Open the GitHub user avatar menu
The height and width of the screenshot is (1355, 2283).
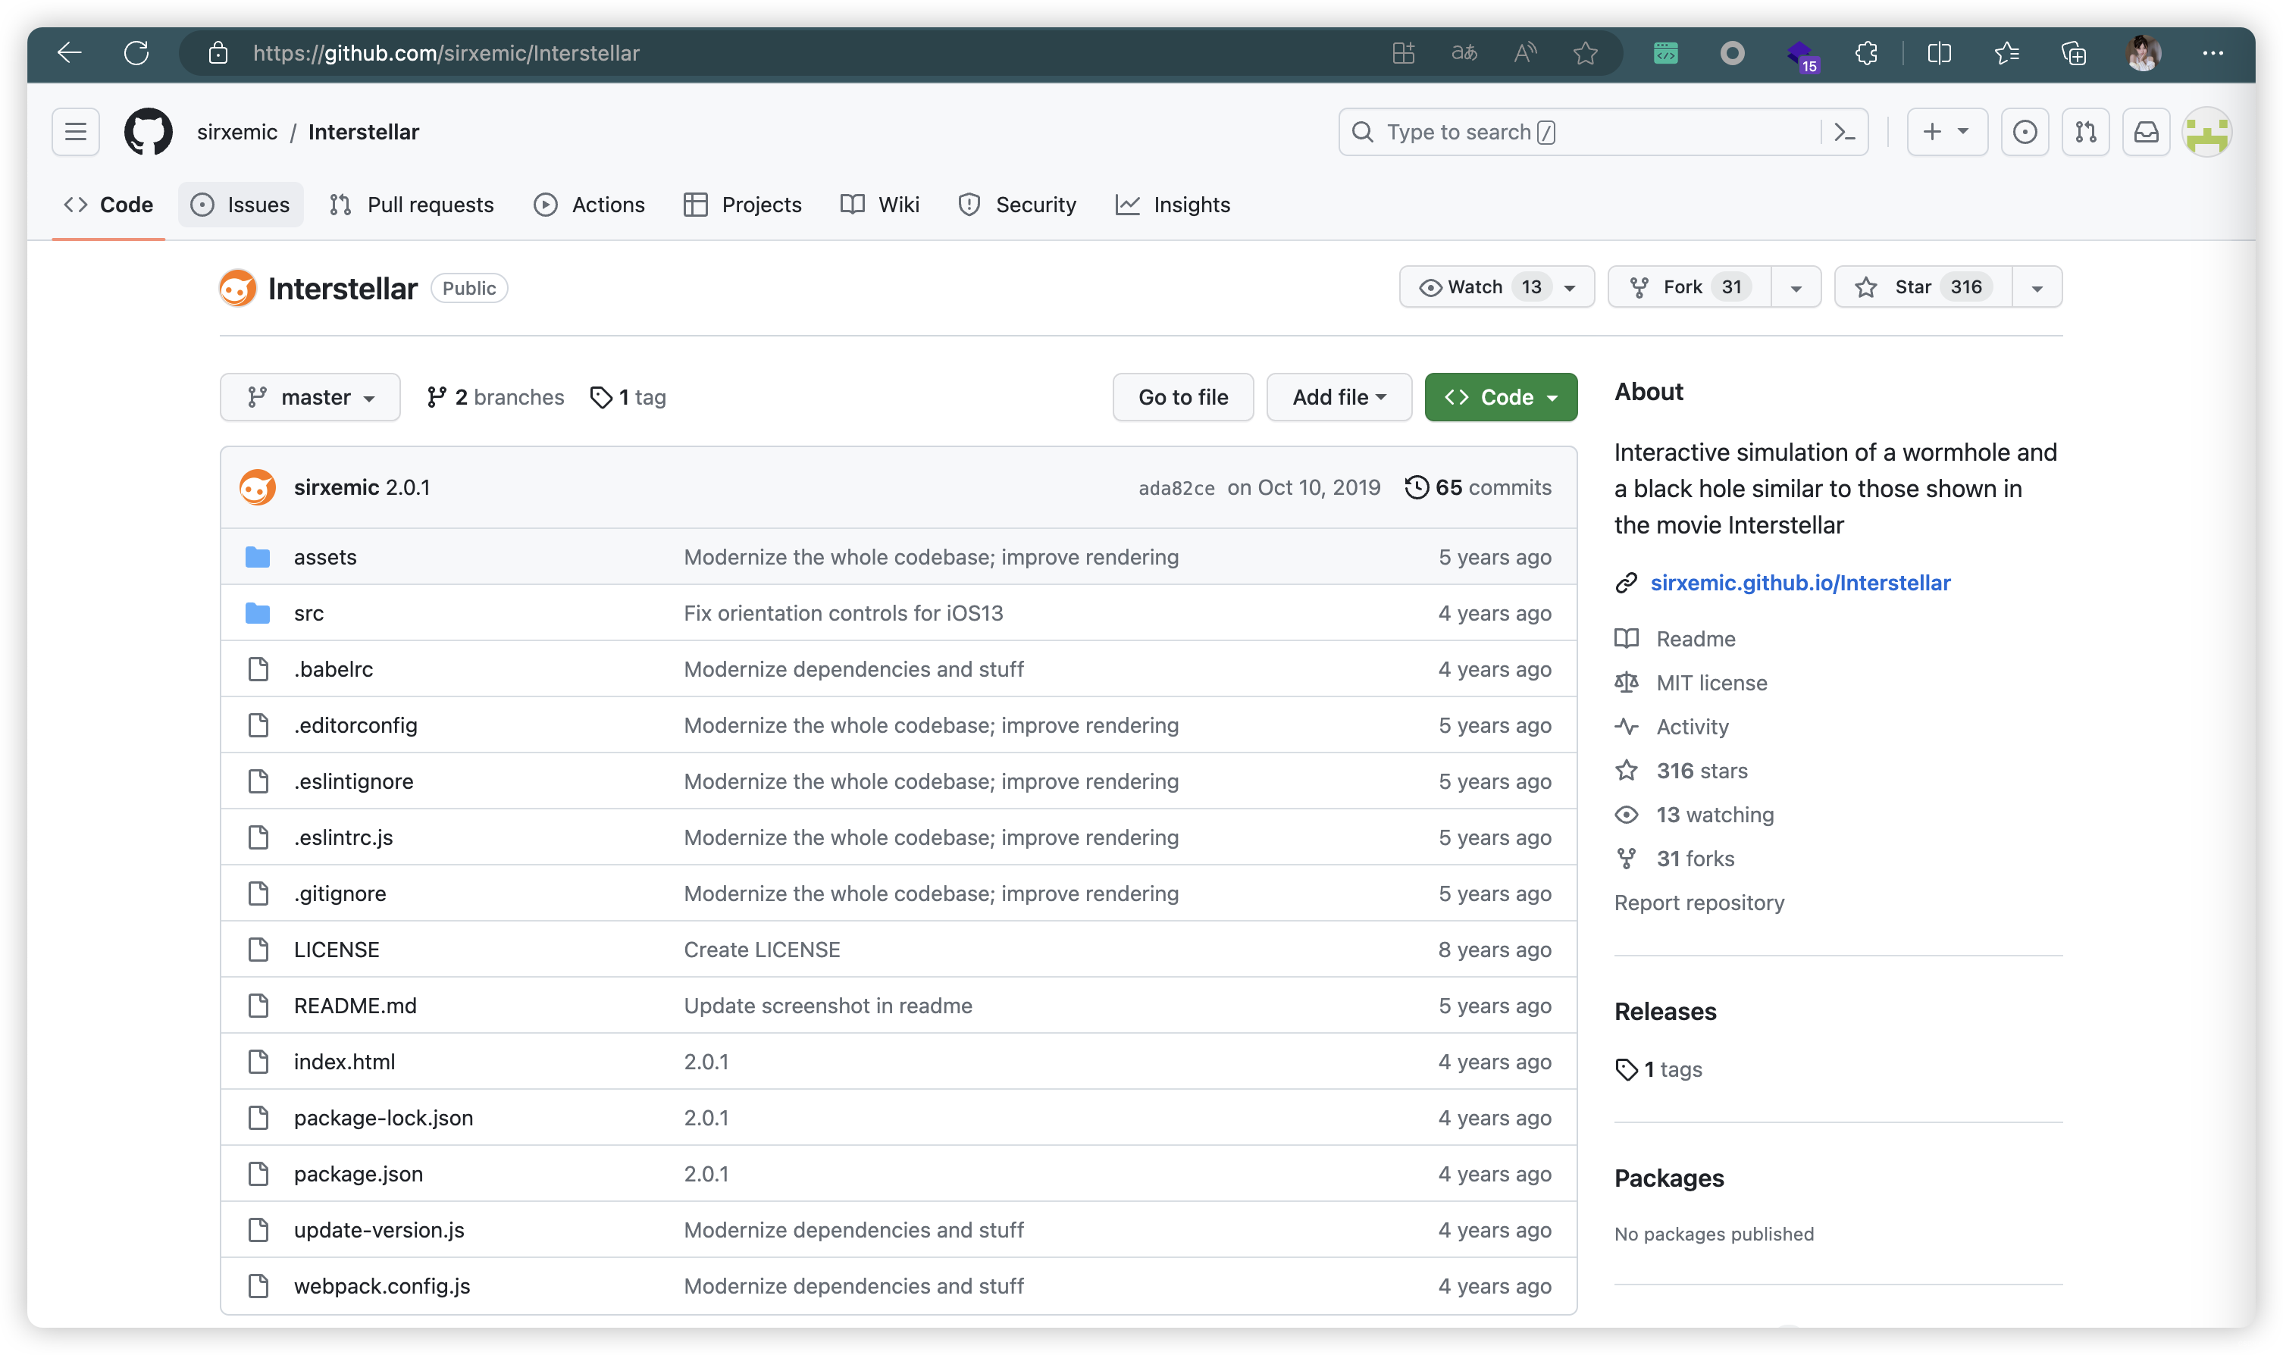2207,133
